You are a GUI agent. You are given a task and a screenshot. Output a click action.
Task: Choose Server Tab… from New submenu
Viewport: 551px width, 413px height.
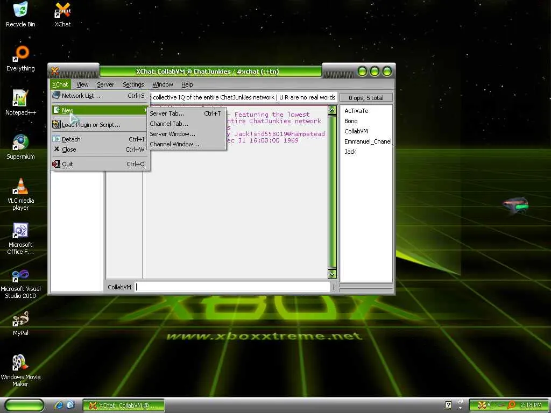pyautogui.click(x=186, y=113)
